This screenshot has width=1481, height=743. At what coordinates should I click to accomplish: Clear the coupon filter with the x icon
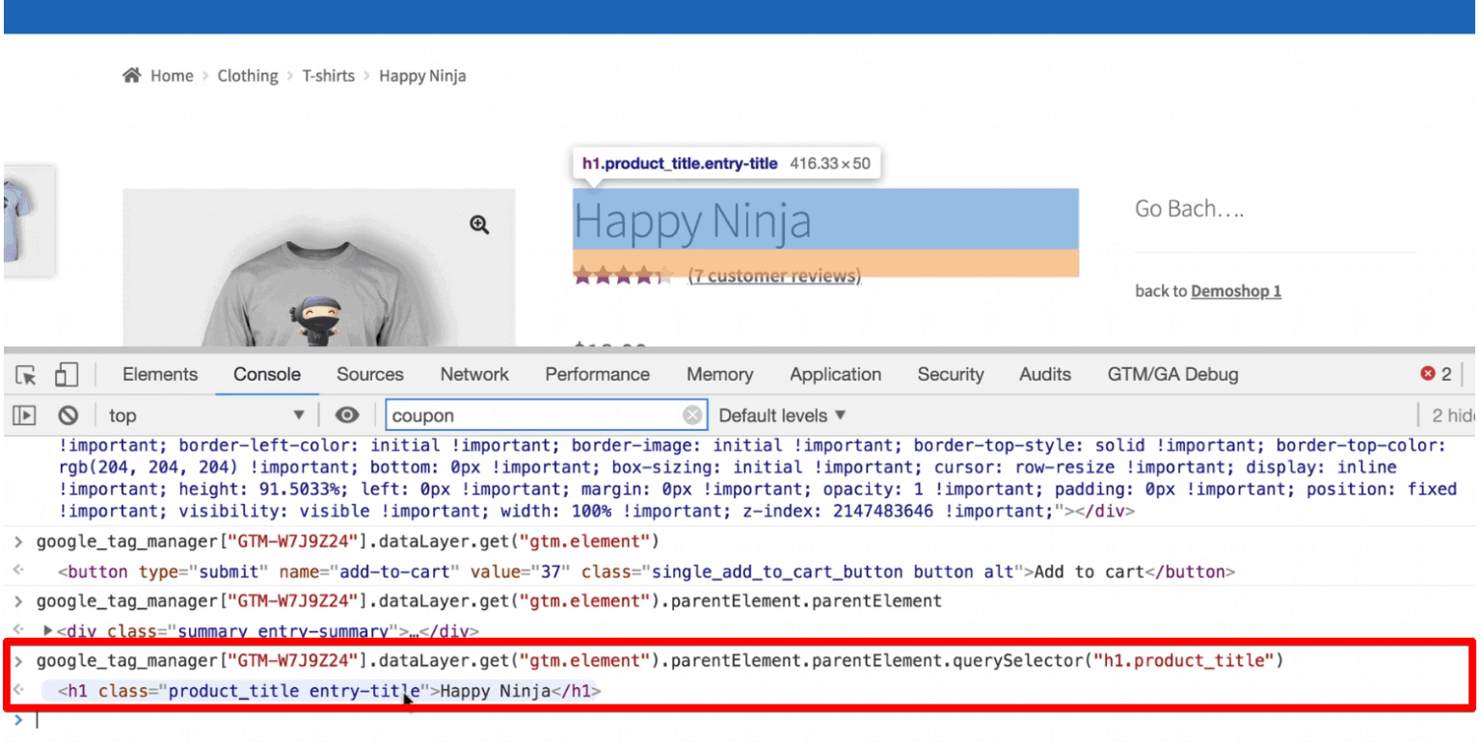(692, 414)
